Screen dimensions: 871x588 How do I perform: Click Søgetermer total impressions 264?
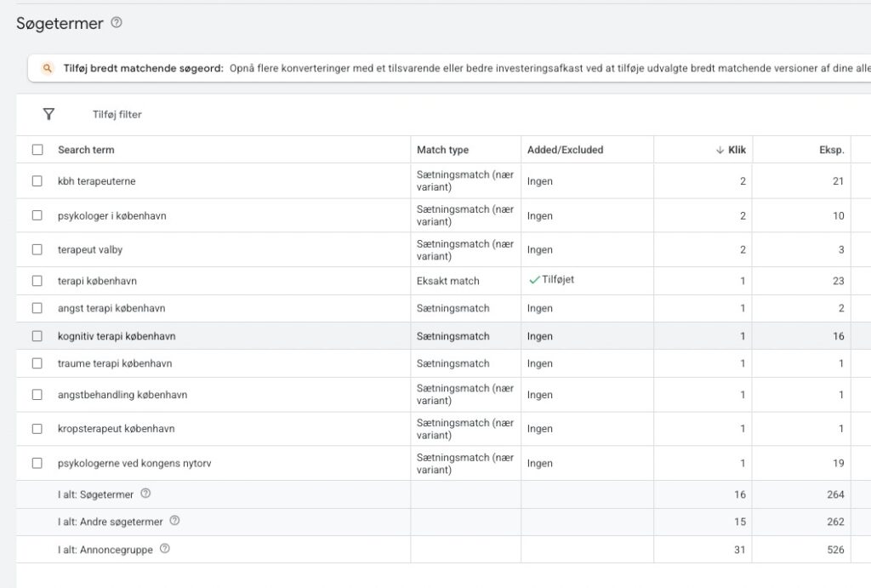point(835,494)
